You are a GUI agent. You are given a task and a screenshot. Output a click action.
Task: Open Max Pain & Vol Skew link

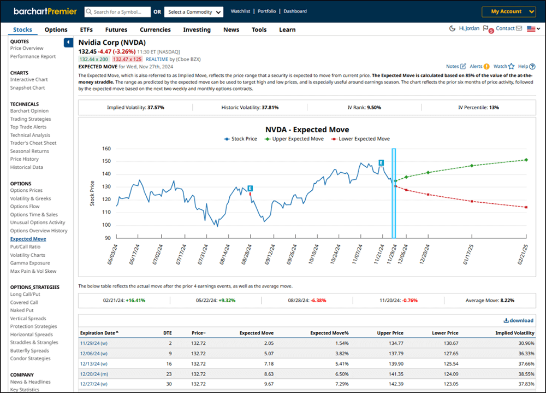click(33, 271)
